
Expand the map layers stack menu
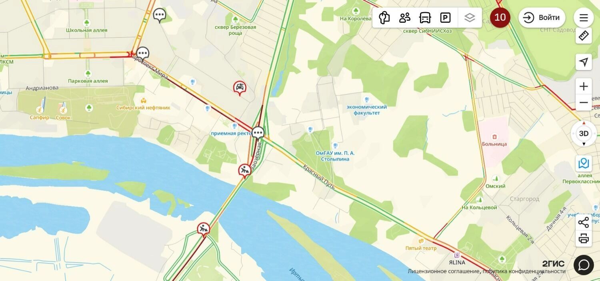click(x=470, y=18)
